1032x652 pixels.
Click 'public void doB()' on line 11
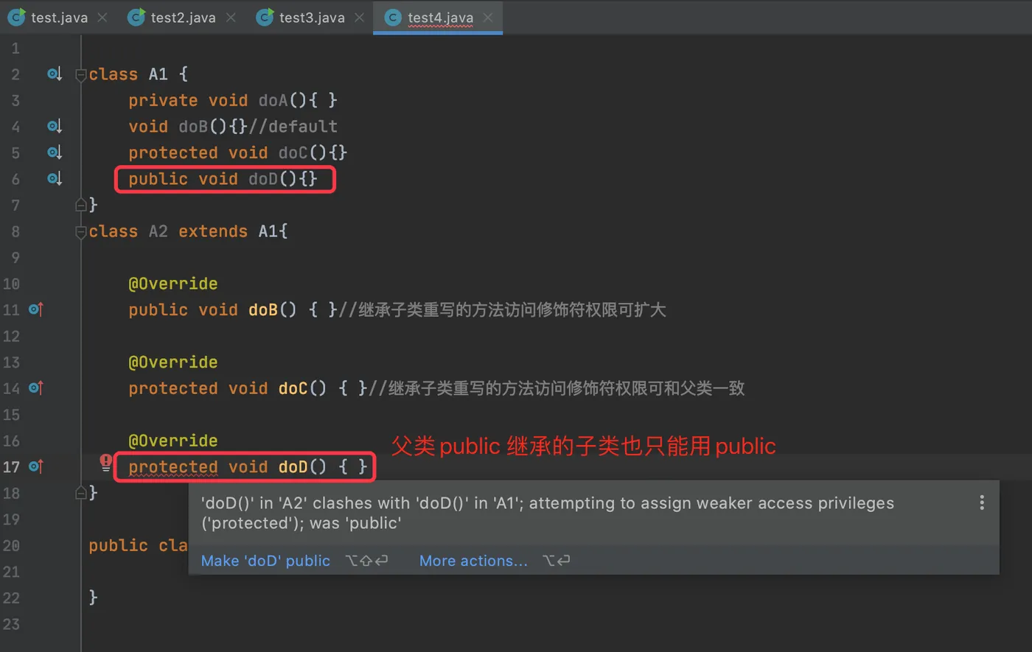[212, 309]
